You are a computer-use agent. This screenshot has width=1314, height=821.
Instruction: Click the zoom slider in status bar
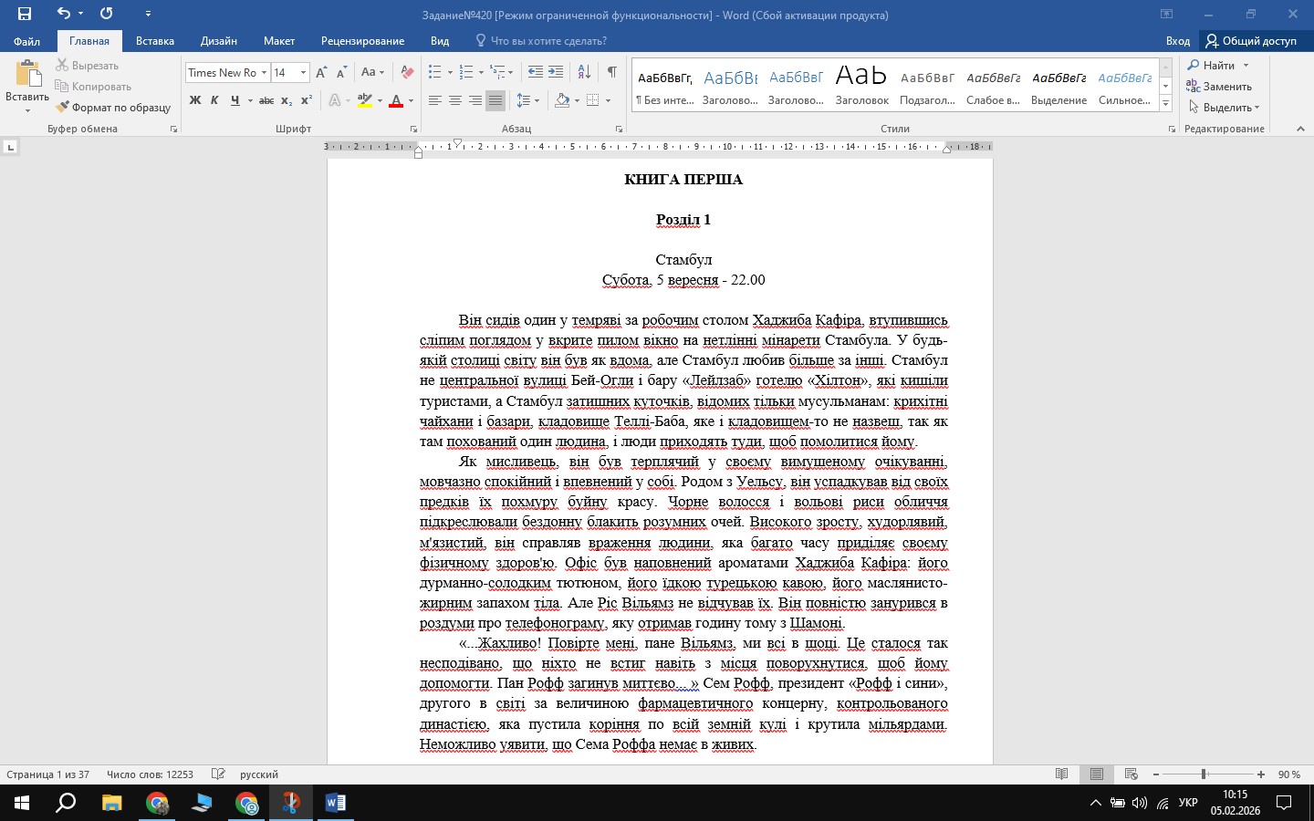pos(1204,774)
